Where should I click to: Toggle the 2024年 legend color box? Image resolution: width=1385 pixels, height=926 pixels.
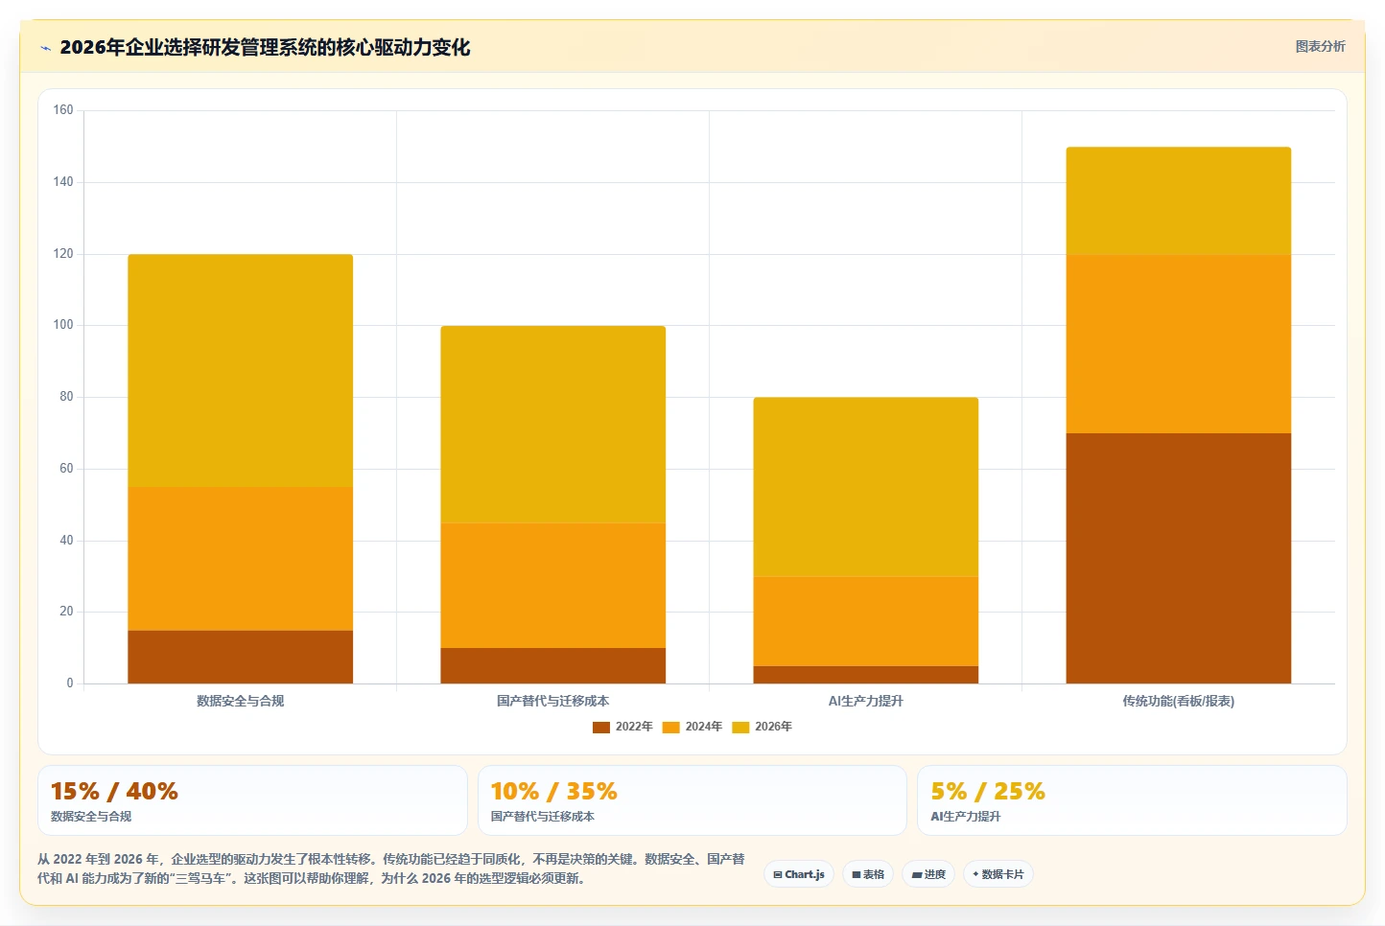670,727
